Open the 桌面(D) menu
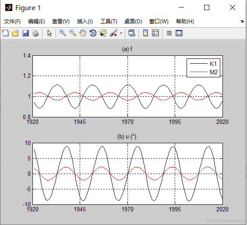Viewport: 247px width, 225px height. pos(133,22)
